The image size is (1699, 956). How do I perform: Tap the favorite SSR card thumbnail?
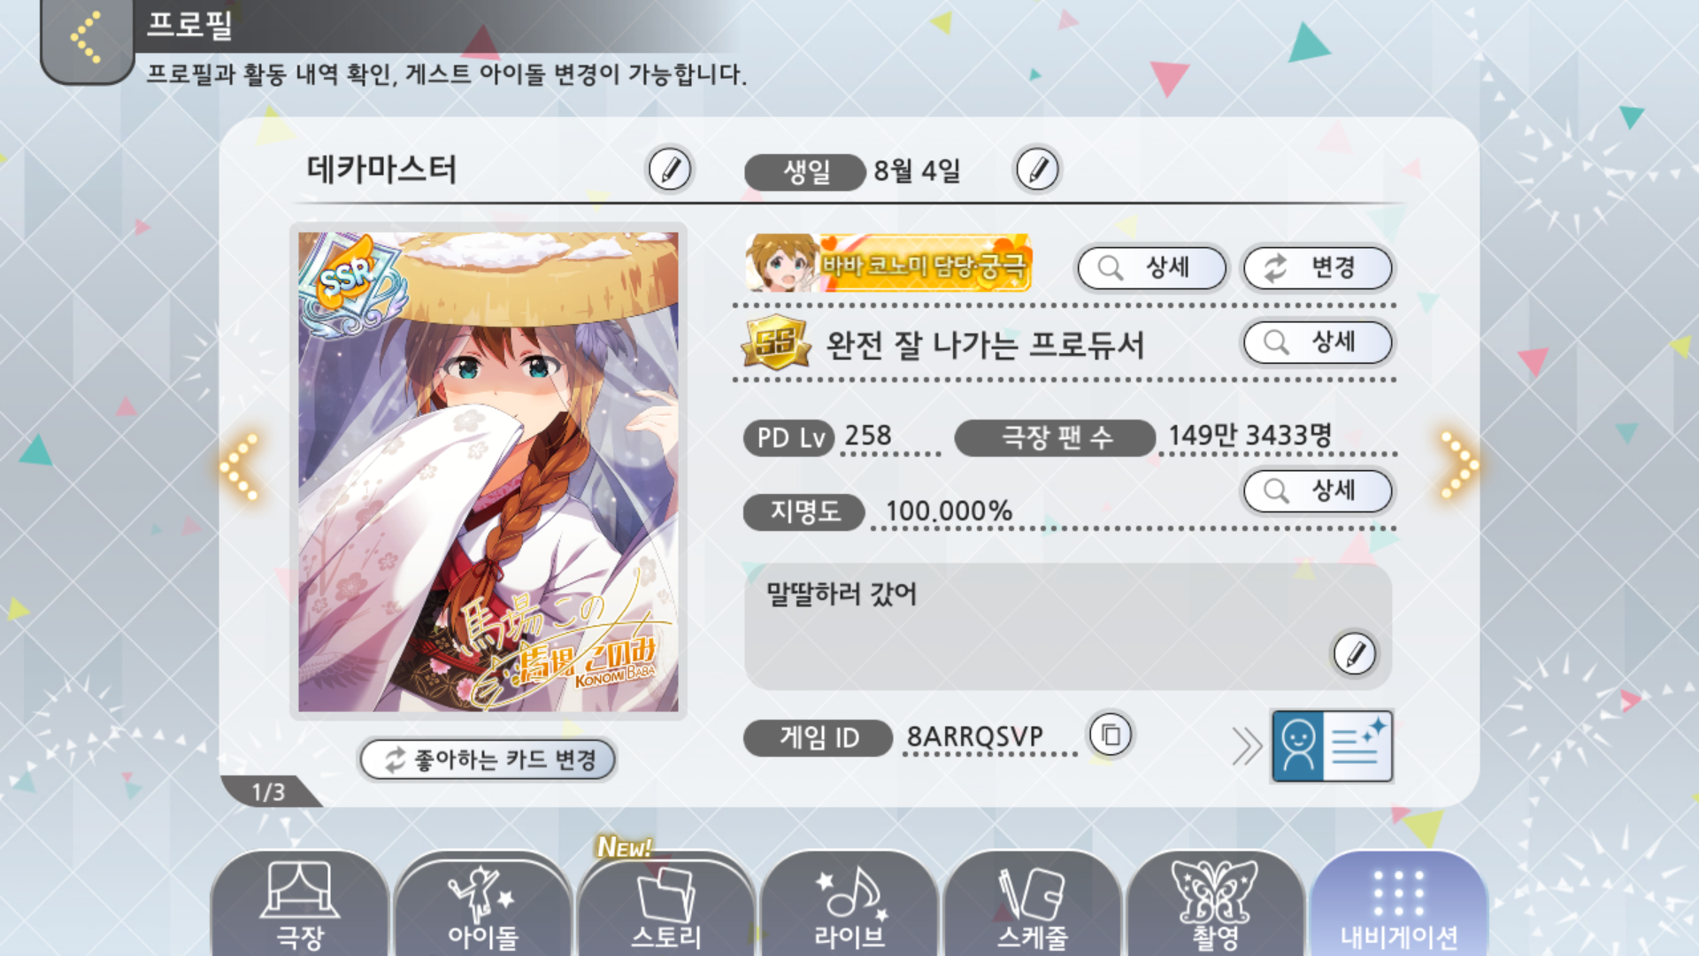[488, 472]
